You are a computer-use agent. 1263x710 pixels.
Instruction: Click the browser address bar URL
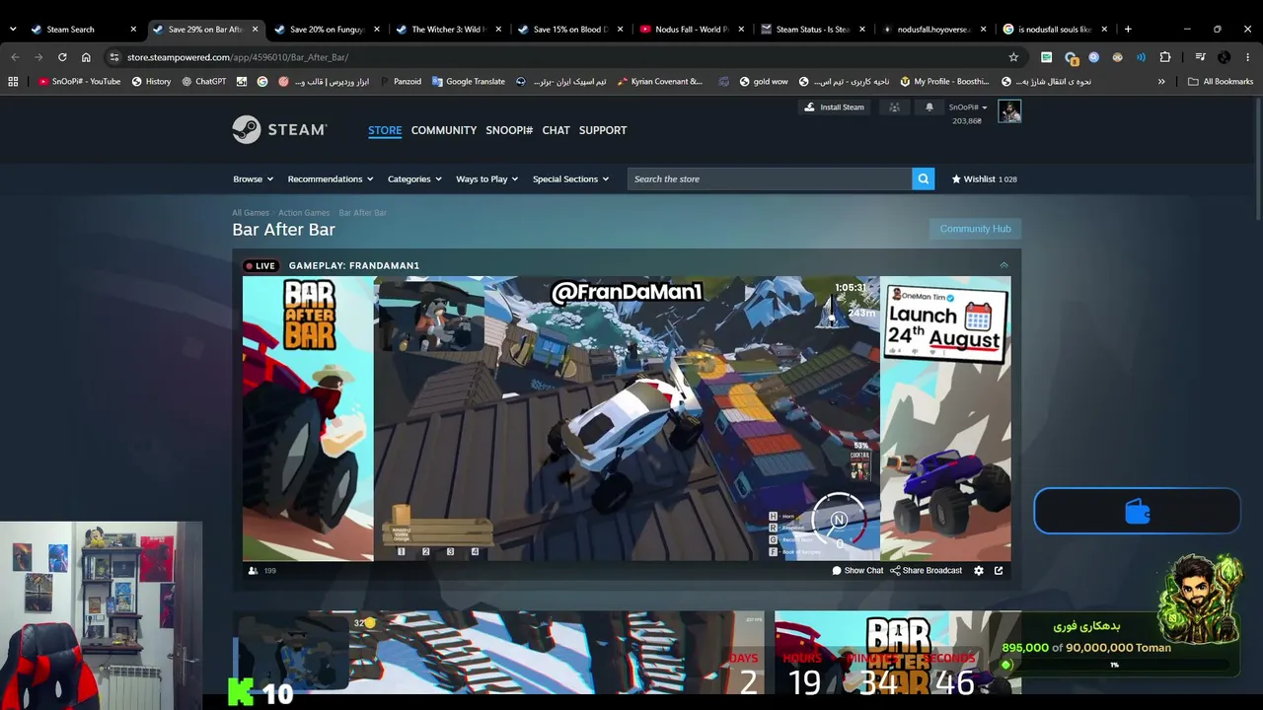pyautogui.click(x=238, y=57)
